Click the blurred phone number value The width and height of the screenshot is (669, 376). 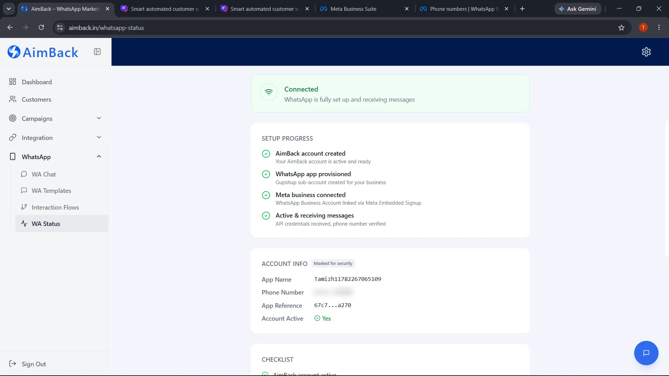[x=333, y=292]
